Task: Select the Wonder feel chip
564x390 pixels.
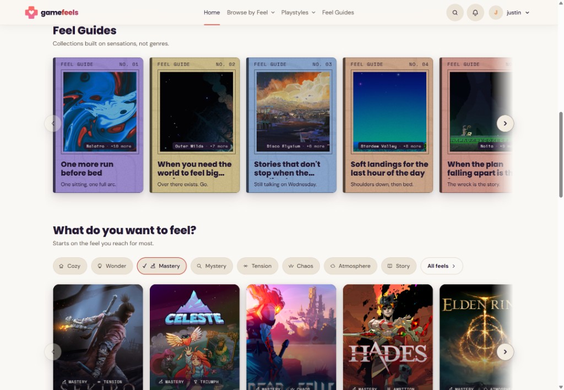Action: (x=112, y=266)
